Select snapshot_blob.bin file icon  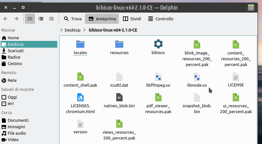[197, 97]
